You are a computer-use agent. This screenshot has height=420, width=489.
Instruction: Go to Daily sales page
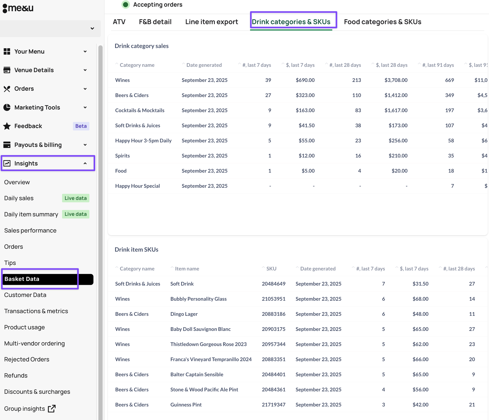(19, 198)
